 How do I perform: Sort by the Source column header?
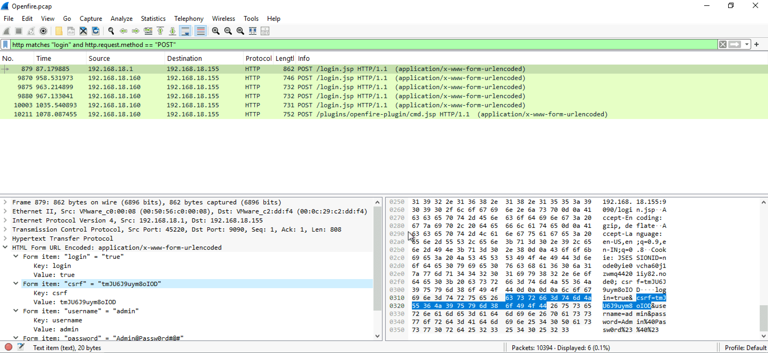126,58
